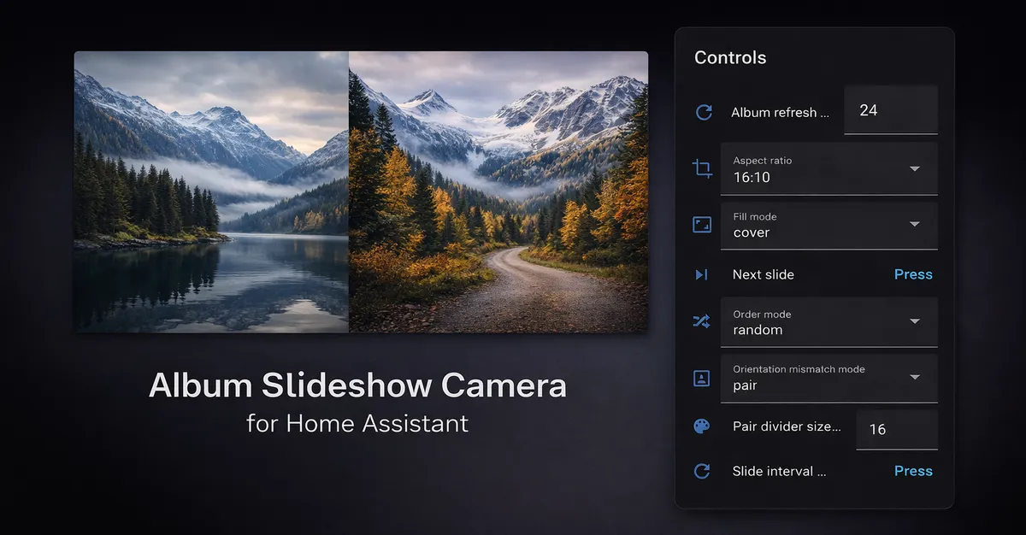
Task: Click Press button for Slide interval
Action: coord(913,471)
